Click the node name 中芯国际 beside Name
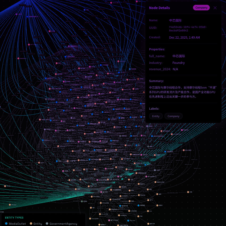226x226 pixels. pos(175,20)
